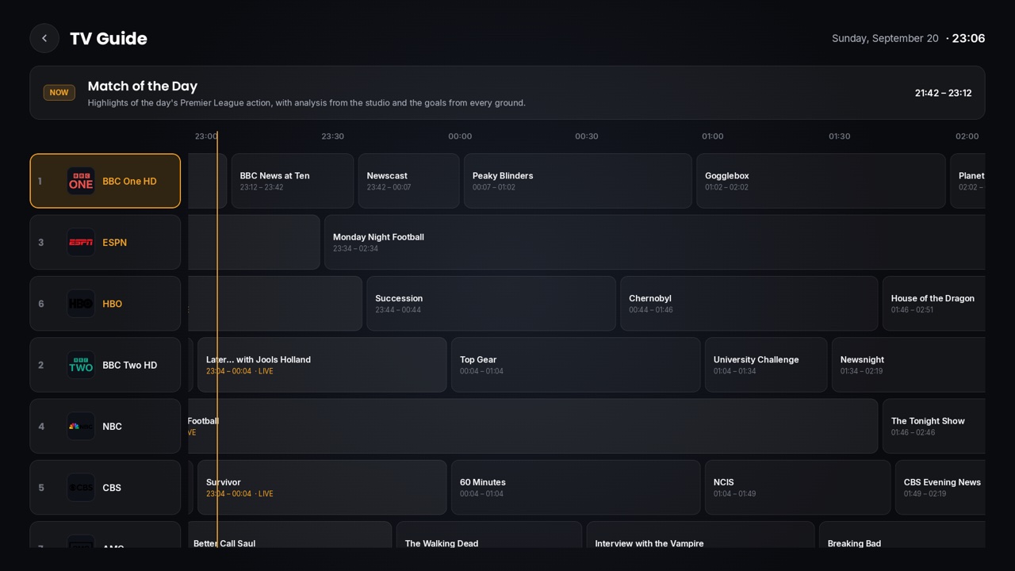The width and height of the screenshot is (1015, 571).
Task: Select Survivor live on CBS
Action: click(x=322, y=488)
